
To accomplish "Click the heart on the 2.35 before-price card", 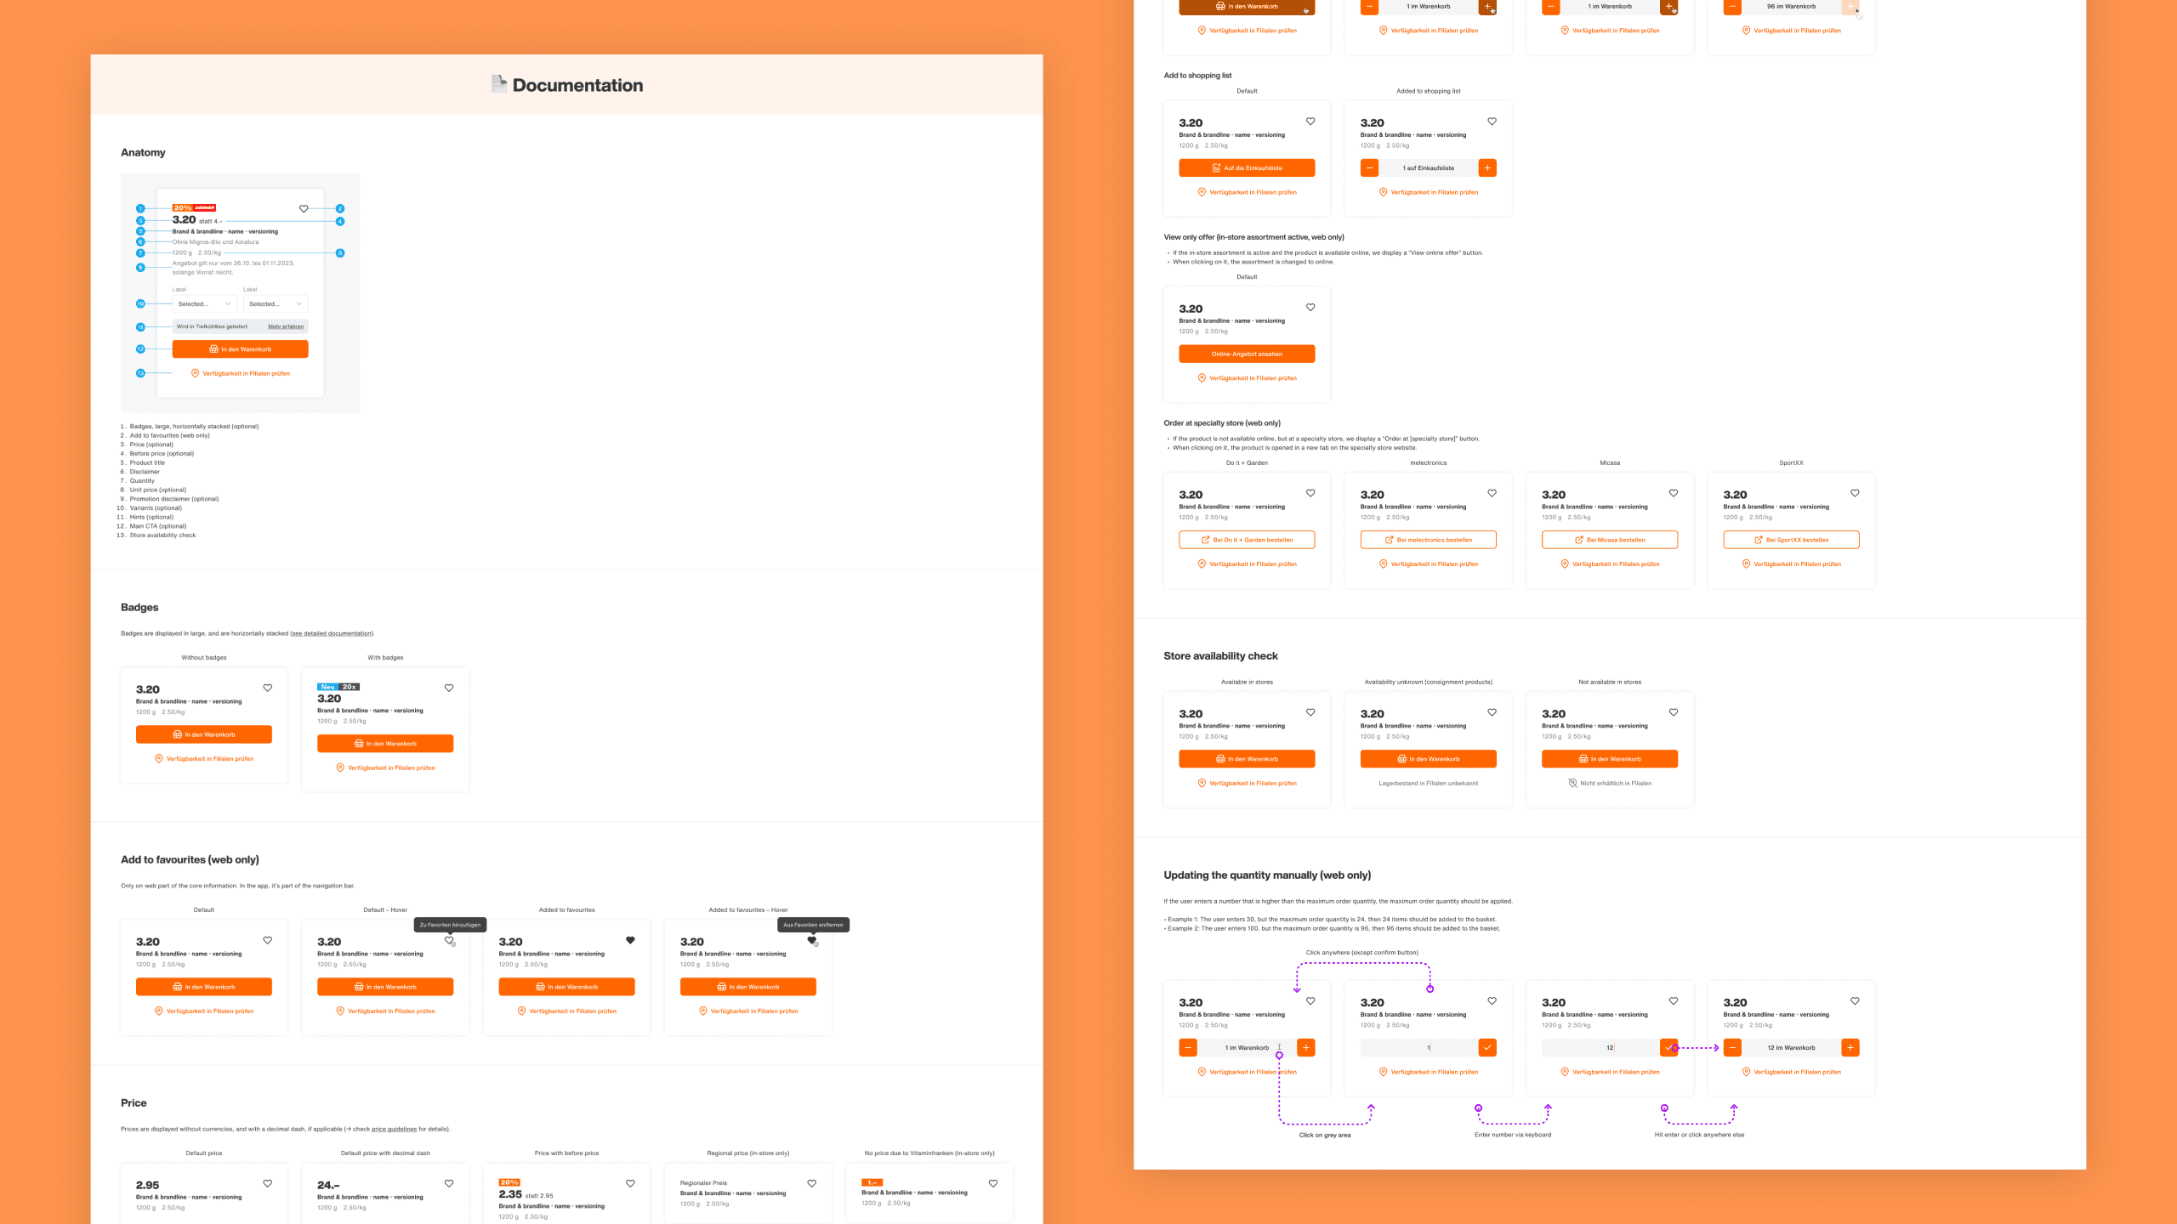I will click(x=630, y=1183).
